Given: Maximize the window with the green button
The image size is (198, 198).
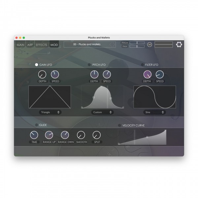Looking at the screenshot, I should click(24, 38).
